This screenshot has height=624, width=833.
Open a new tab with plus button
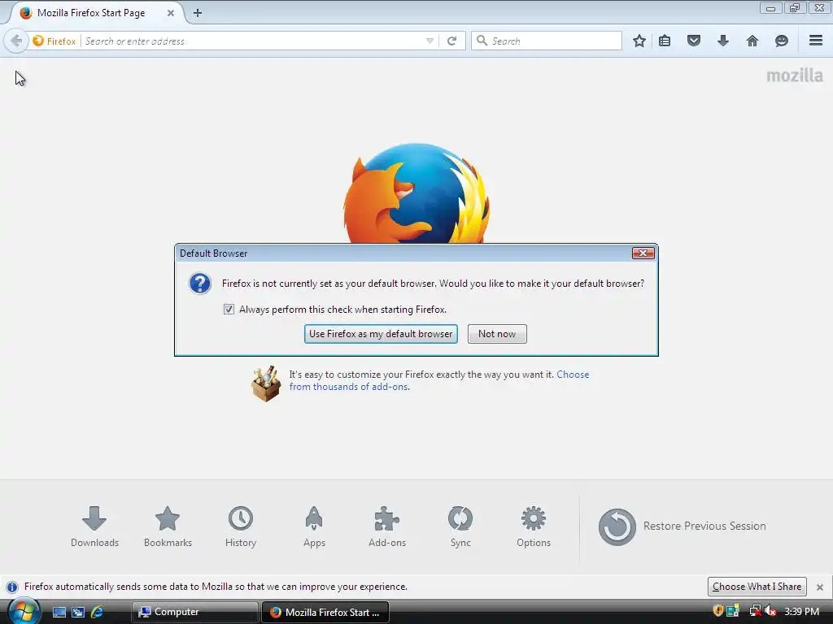[198, 13]
